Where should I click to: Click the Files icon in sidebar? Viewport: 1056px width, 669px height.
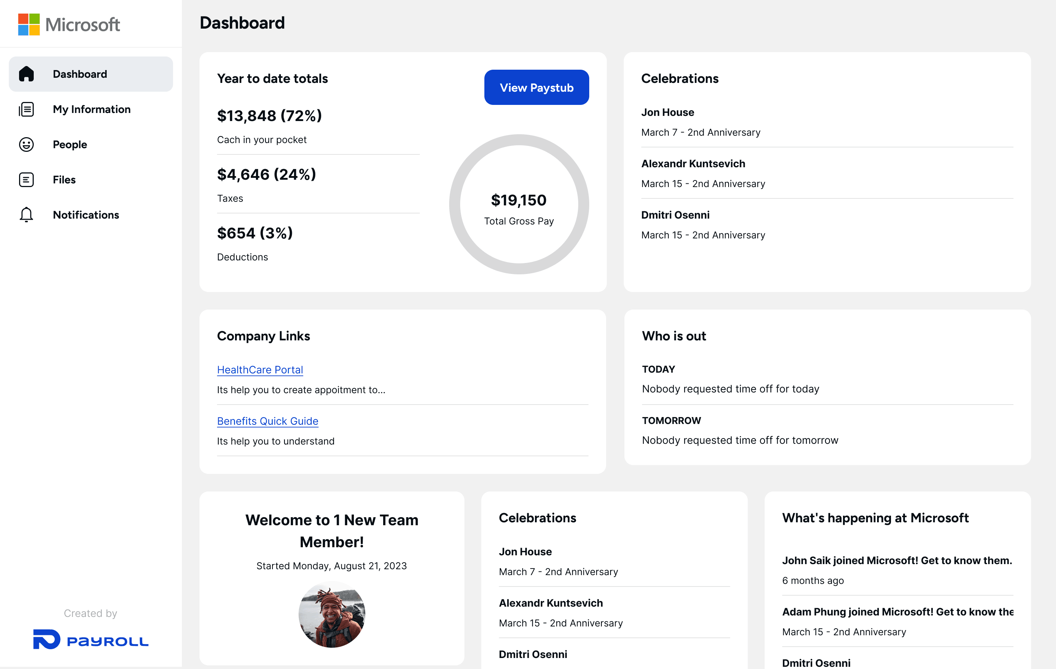(26, 179)
